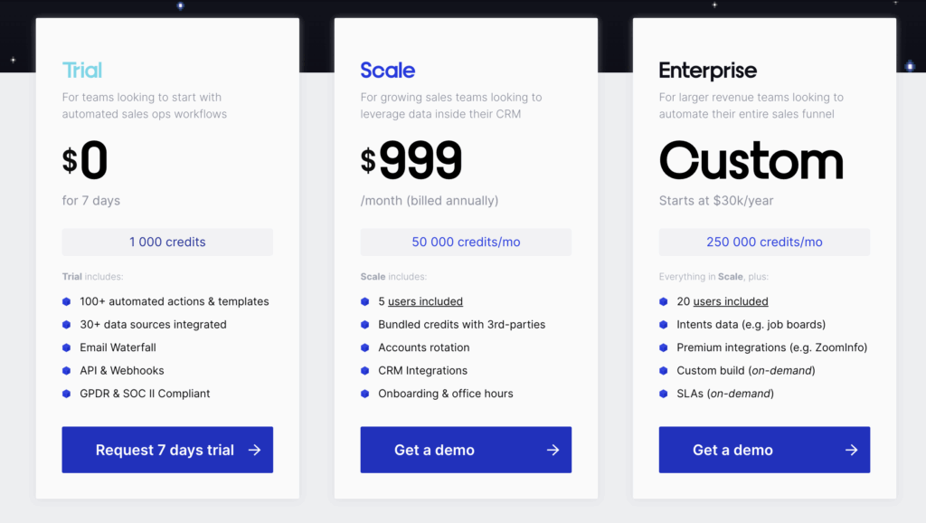Click Get a demo under the Scale plan
This screenshot has width=926, height=523.
[x=466, y=450]
